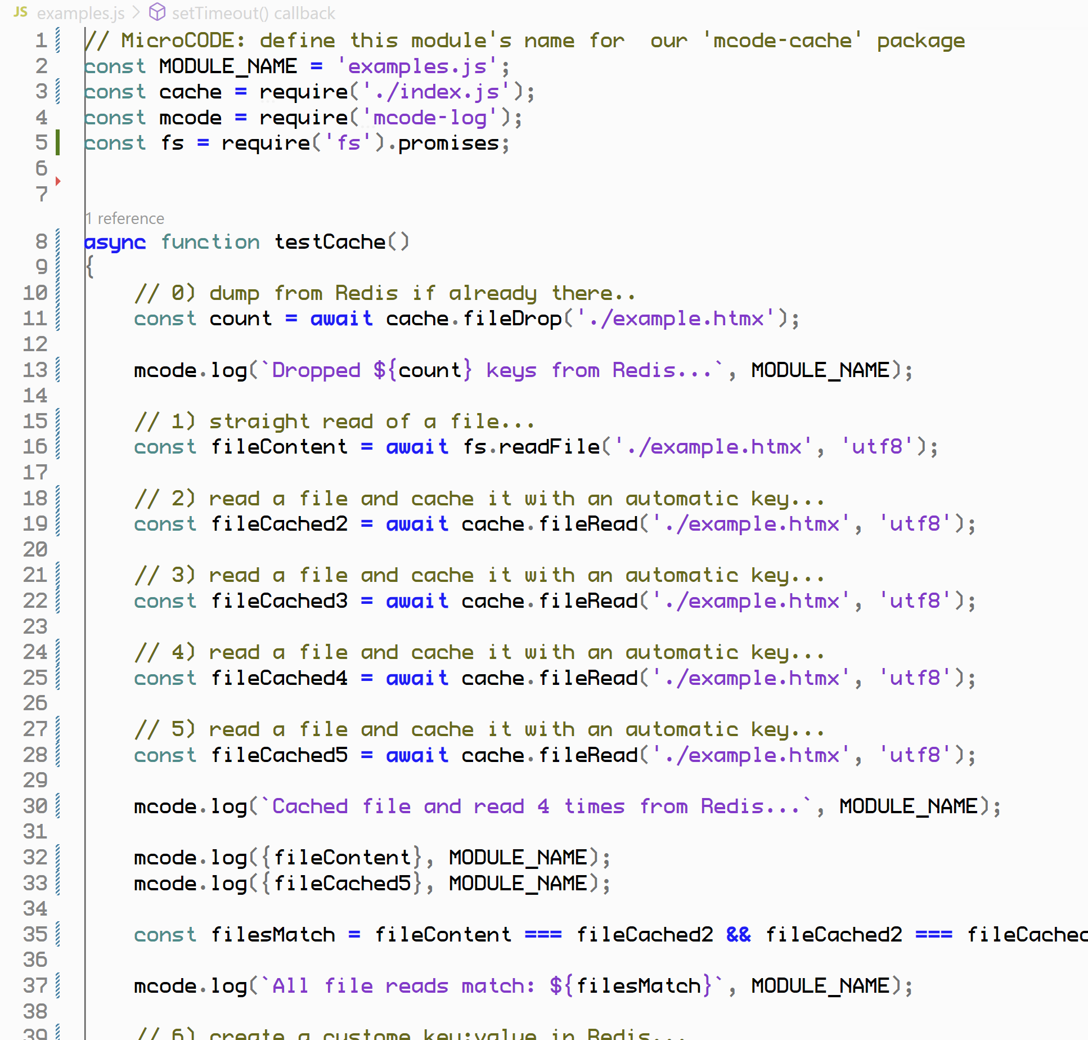Click the fileDrop method call on line 11
The height and width of the screenshot is (1040, 1088).
(x=512, y=319)
